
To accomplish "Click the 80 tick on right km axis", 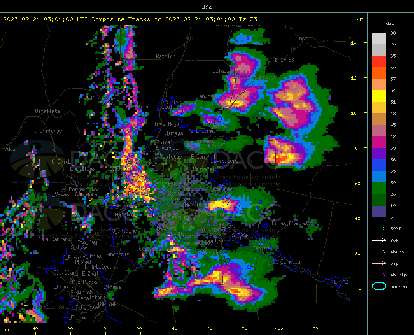I will coord(357,148).
